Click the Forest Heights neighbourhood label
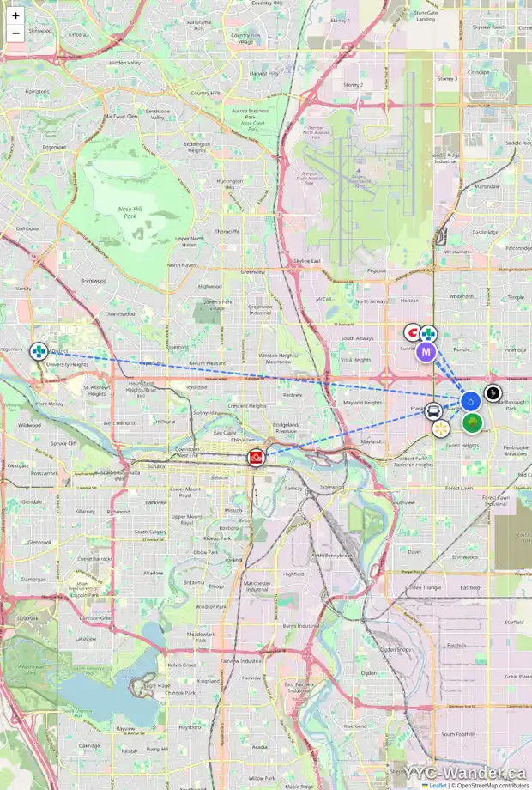Screen dimensions: 532x790 coord(462,446)
